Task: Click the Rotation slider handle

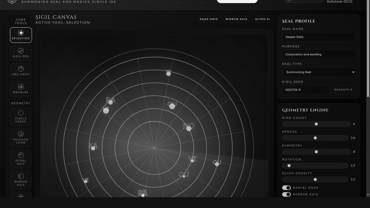Action: coord(289,166)
